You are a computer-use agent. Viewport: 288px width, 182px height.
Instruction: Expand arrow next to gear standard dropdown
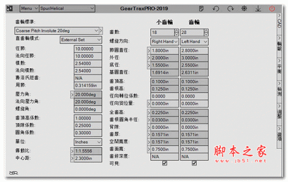101,31
